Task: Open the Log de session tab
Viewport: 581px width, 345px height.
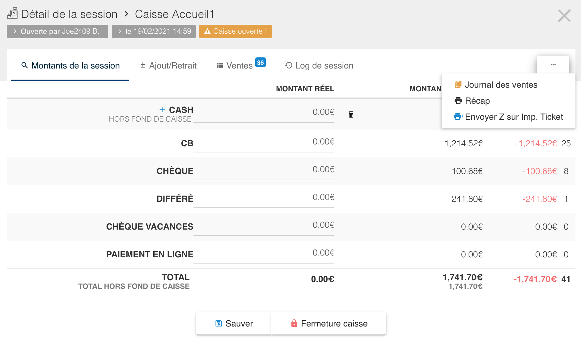Action: click(319, 65)
